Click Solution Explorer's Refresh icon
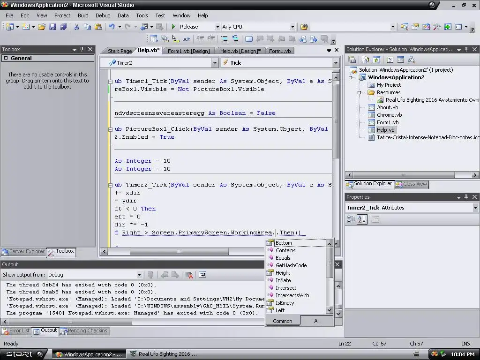This screenshot has height=360, width=480. 376,60
